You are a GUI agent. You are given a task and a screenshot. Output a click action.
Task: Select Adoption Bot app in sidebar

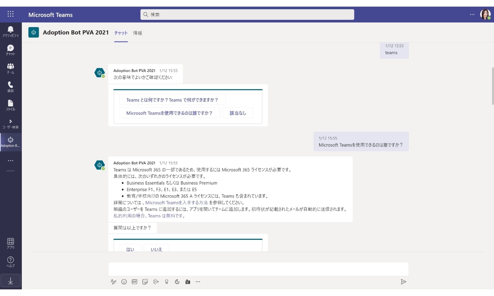(x=11, y=142)
